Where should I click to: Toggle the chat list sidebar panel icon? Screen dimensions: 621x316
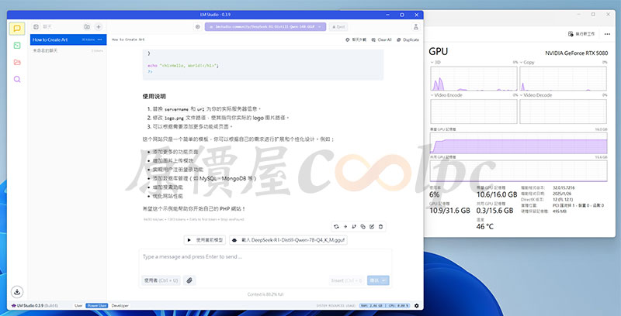pos(36,27)
